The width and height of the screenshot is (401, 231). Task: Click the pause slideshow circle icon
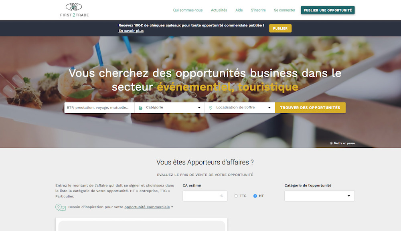[331, 143]
